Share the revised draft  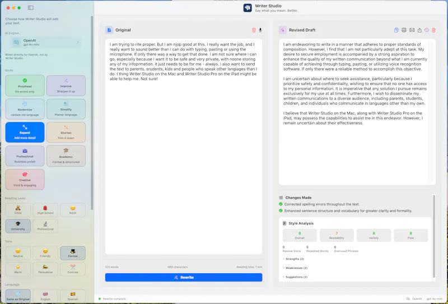(419, 30)
